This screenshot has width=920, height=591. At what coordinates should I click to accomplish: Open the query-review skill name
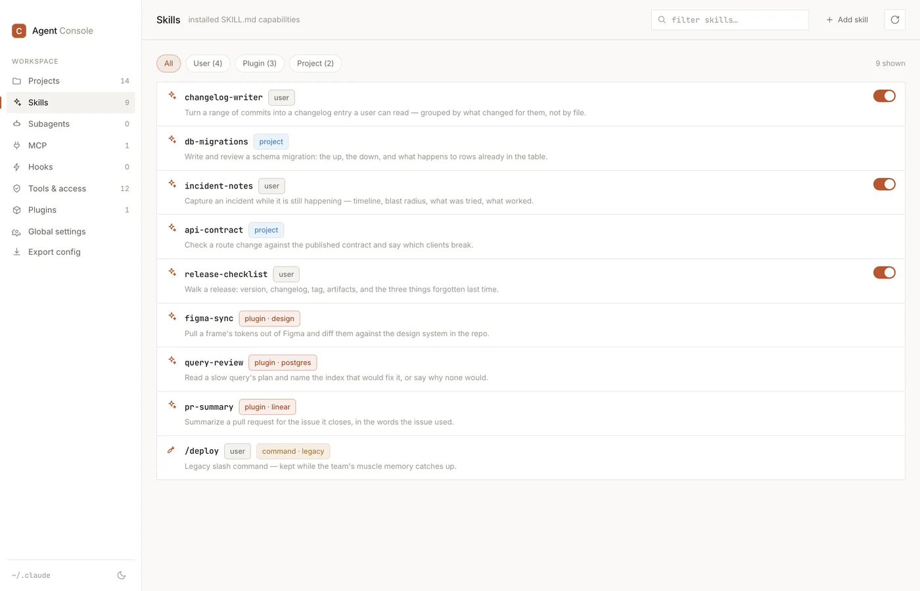point(214,362)
